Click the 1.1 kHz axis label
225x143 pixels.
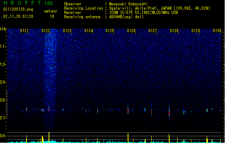pyautogui.click(x=3, y=46)
